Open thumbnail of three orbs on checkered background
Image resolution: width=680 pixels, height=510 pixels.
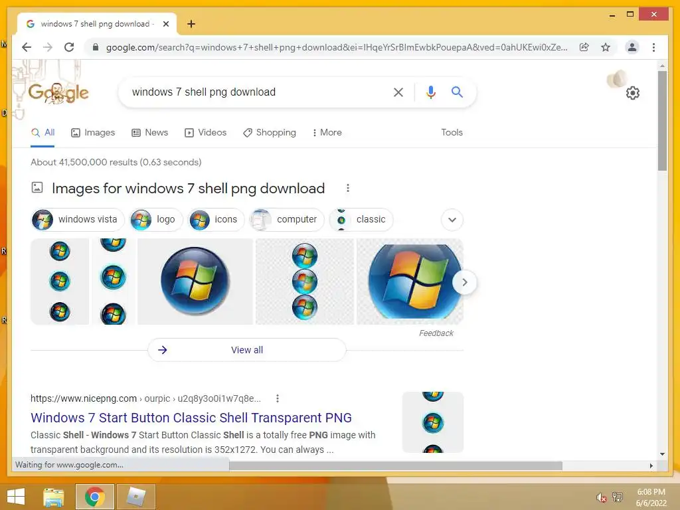pos(304,282)
